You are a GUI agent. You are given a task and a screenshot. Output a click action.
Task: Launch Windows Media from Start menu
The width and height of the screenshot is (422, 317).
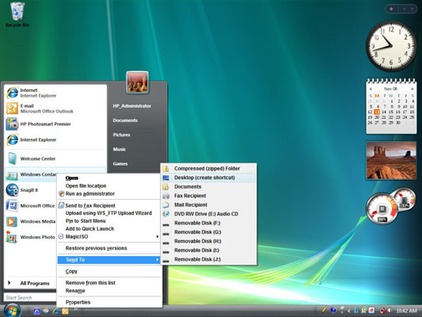tap(31, 221)
